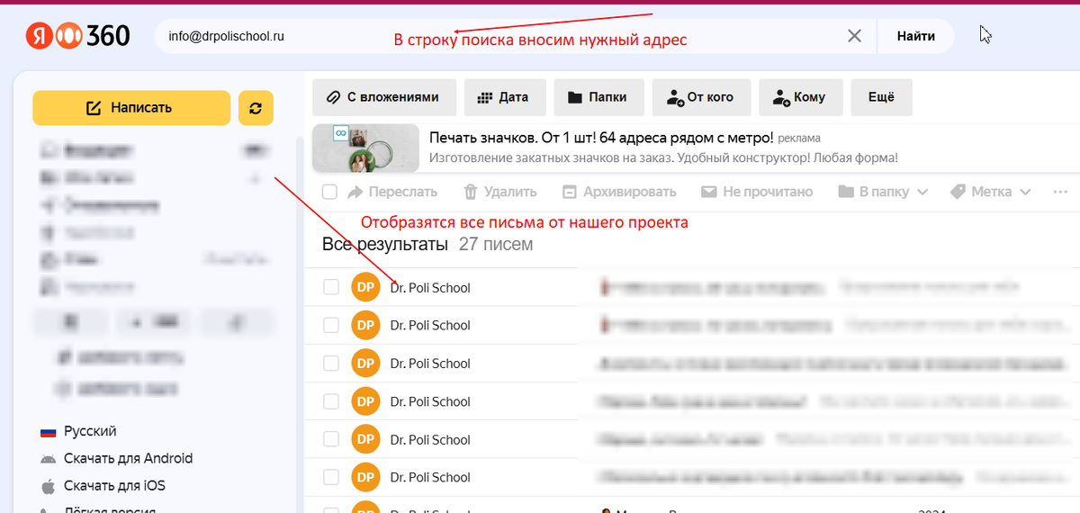The image size is (1080, 513).
Task: Clear the search field with X icon
Action: [x=854, y=36]
